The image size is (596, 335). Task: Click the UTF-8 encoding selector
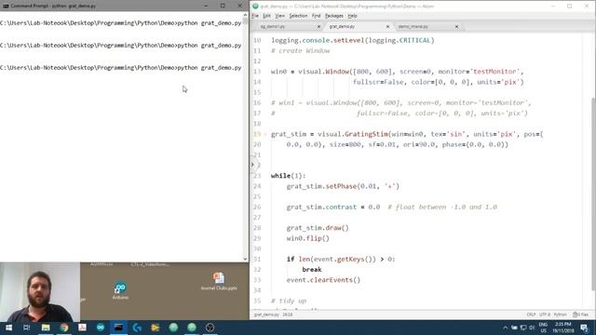(x=545, y=315)
